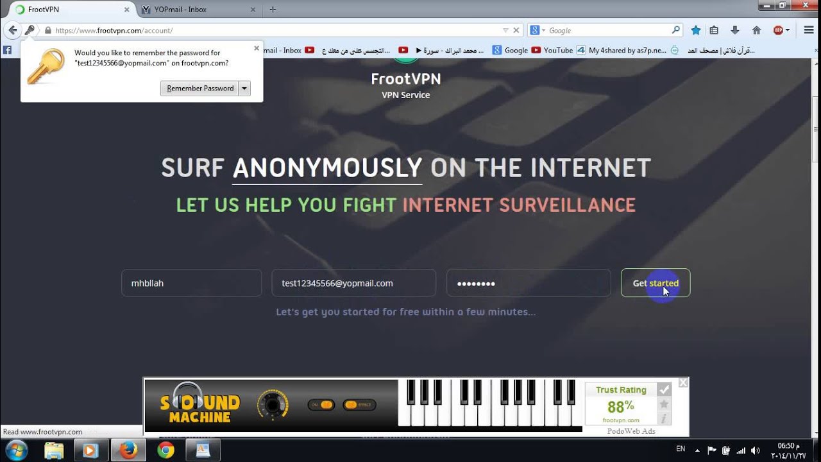Screen dimensions: 821x462
Task: Click the Firefox bookmark star icon
Action: (695, 30)
